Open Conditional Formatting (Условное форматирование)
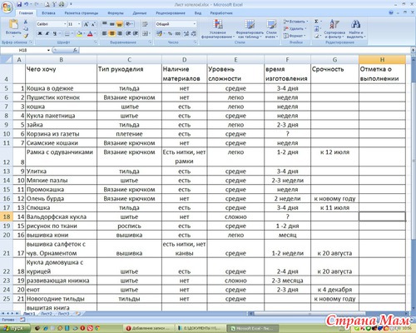Viewport: 416px width, 333px height. 218,29
